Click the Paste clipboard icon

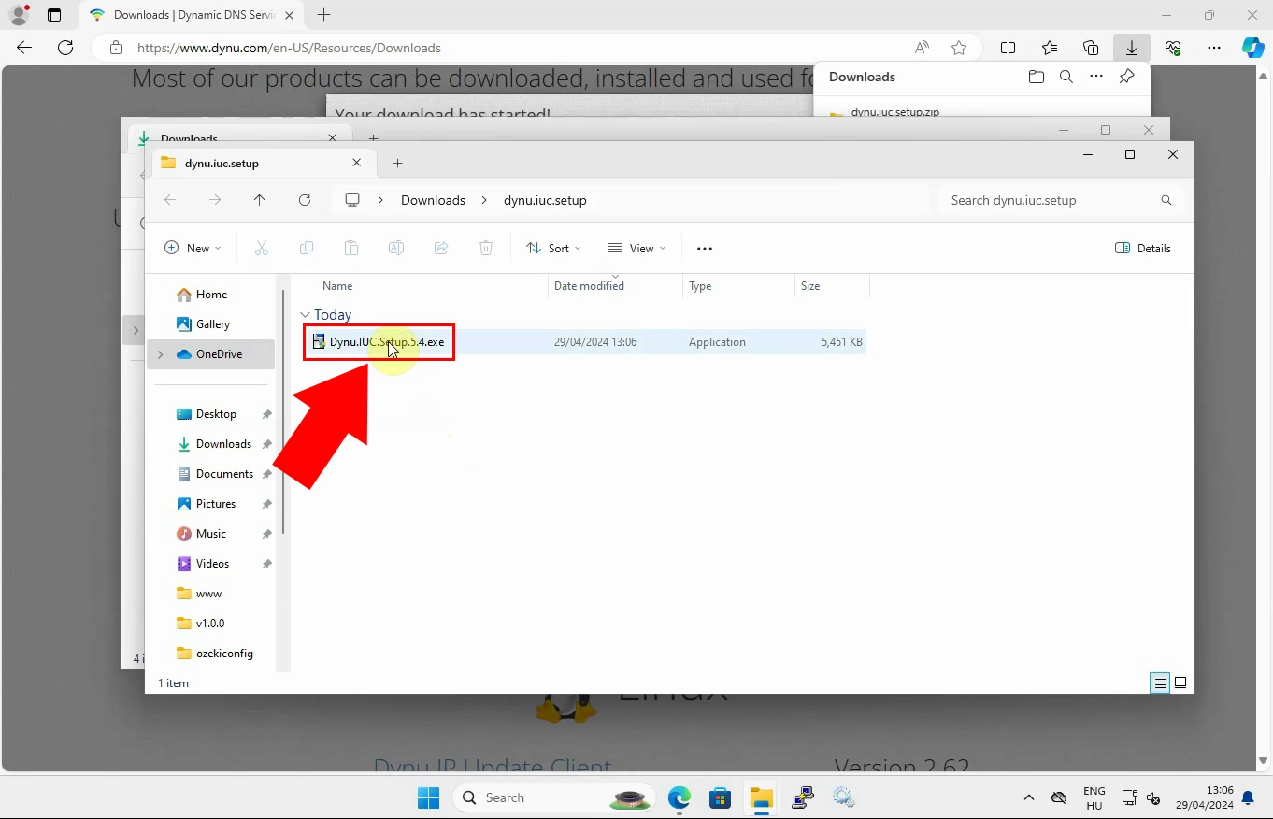tap(351, 248)
